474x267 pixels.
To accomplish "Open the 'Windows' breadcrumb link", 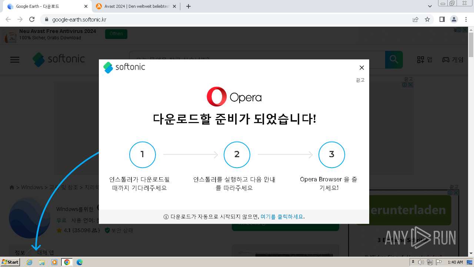I will click(32, 187).
